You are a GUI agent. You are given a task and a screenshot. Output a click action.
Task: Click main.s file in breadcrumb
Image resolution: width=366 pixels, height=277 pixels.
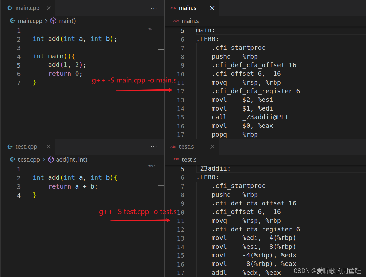click(190, 21)
